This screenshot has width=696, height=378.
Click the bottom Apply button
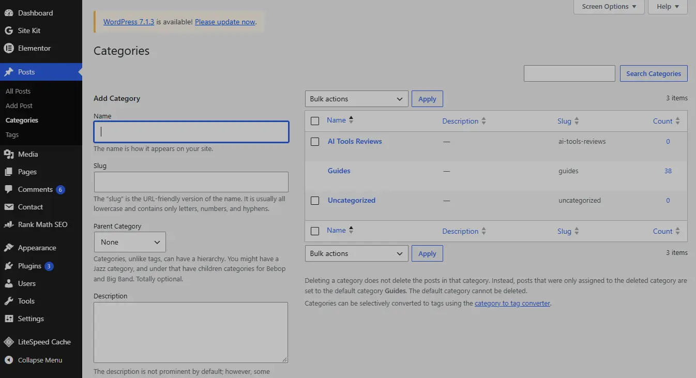[x=427, y=253]
